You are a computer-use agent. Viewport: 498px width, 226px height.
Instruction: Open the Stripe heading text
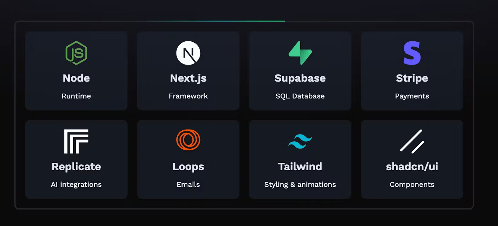412,78
